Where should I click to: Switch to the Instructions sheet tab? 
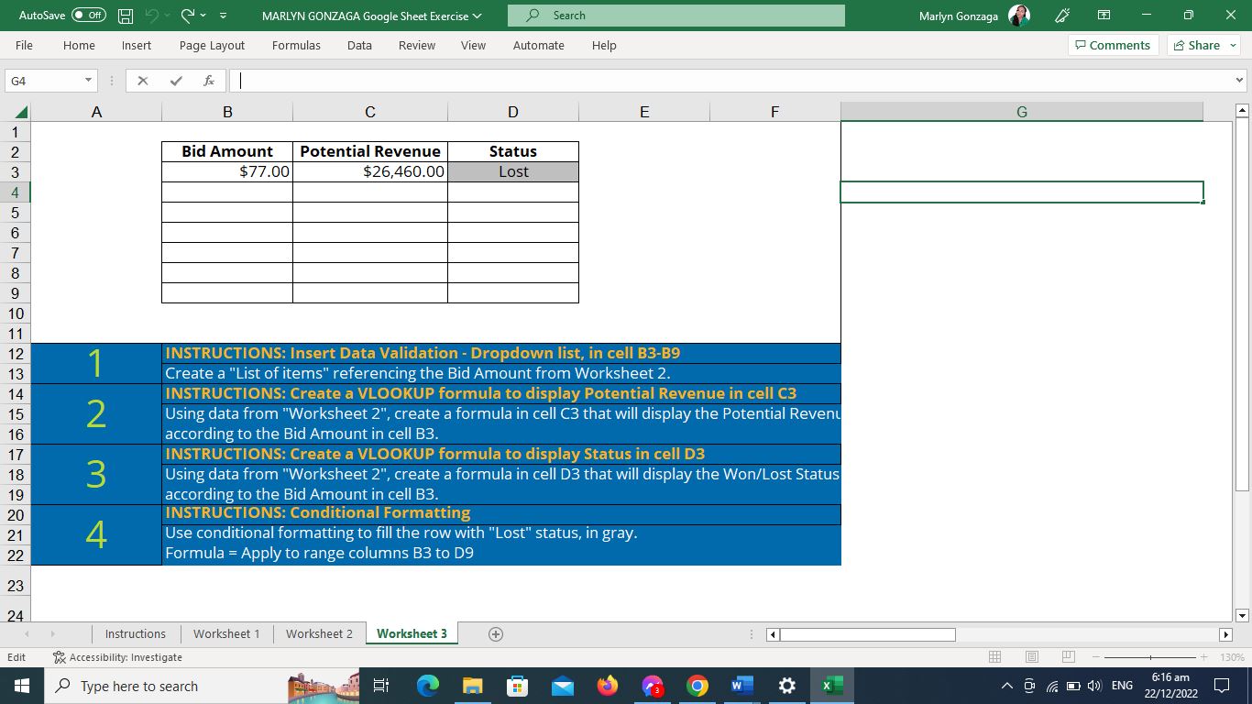[136, 633]
